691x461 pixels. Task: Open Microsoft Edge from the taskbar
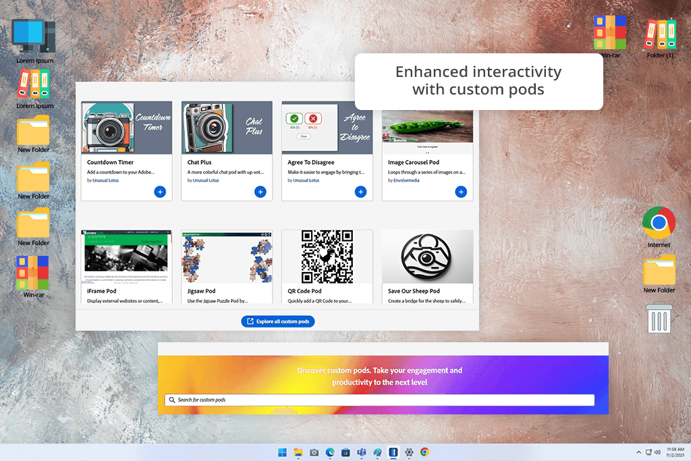point(331,452)
